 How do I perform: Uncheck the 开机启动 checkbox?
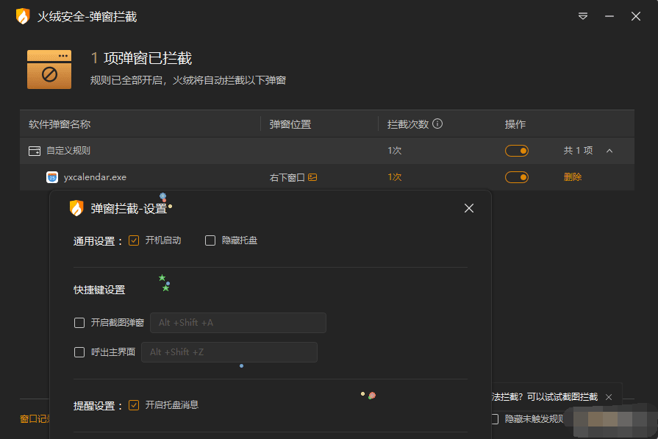[134, 240]
